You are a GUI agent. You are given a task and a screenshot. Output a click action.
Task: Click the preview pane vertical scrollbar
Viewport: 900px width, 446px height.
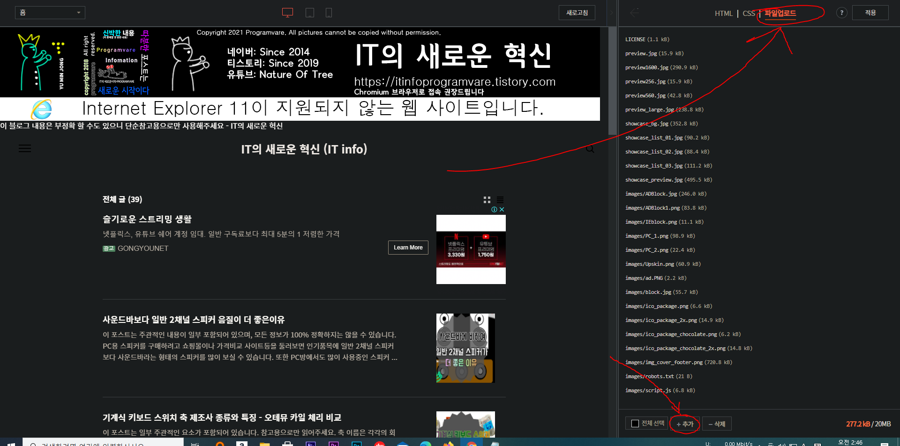tap(613, 80)
